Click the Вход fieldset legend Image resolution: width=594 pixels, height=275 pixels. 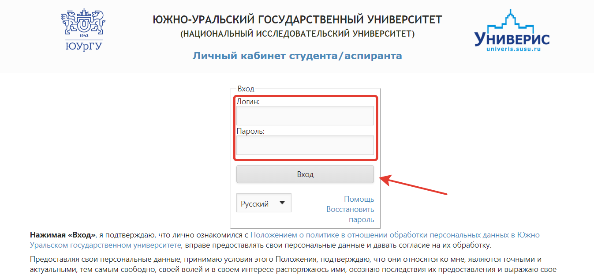[246, 89]
